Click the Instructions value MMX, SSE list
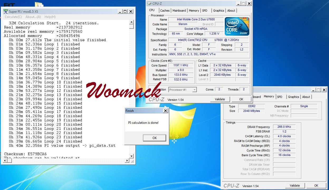329x190 pixels. [208, 54]
